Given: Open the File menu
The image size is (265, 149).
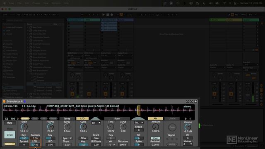Looking at the screenshot, I should 19,3.
